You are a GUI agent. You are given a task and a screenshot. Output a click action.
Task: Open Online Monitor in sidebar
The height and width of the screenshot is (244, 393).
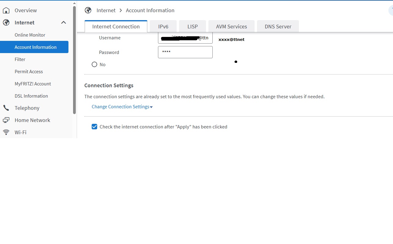click(x=30, y=35)
